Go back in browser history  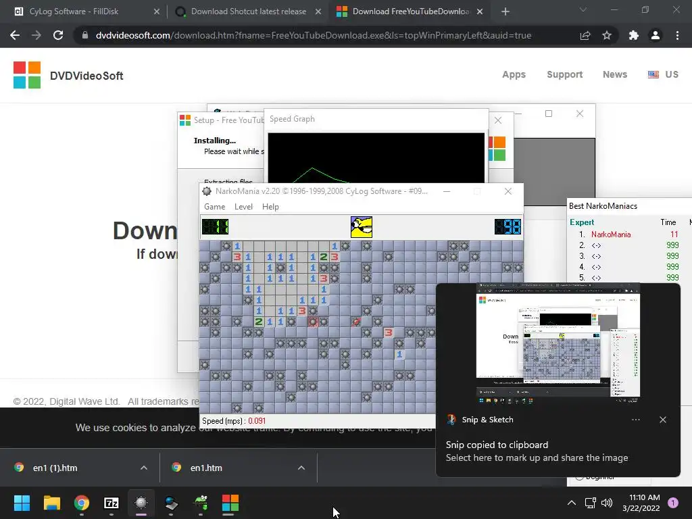click(15, 35)
